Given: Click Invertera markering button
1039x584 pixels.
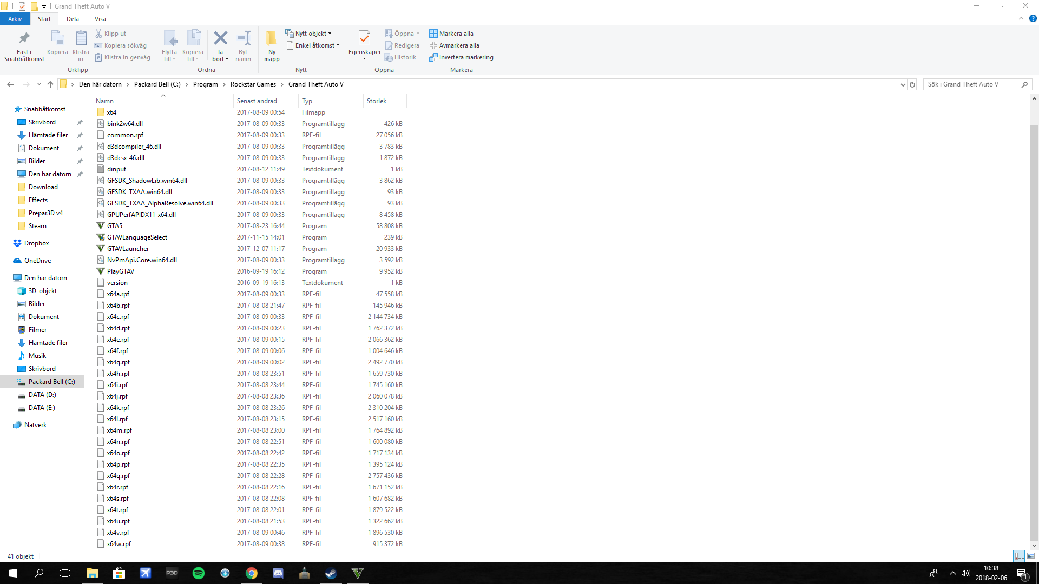Looking at the screenshot, I should [461, 57].
